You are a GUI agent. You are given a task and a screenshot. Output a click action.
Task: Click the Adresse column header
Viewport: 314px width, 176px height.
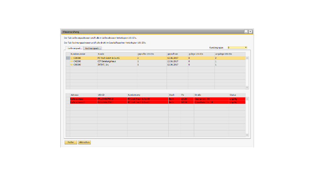coord(83,95)
